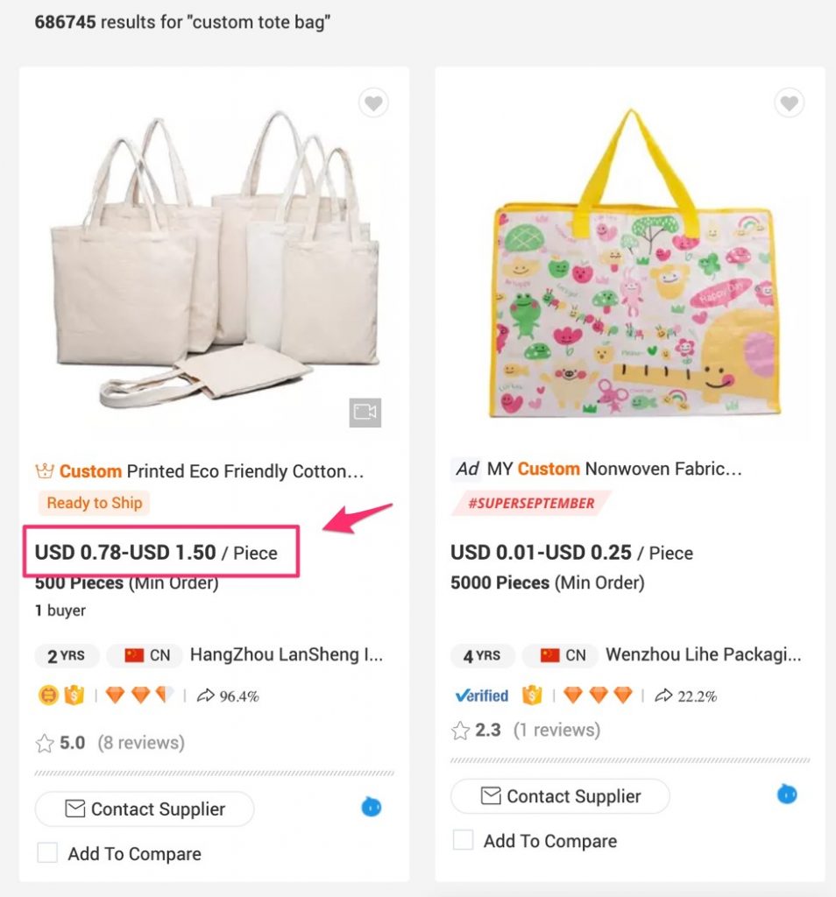Open the blue chat bubble on cotton tote listing
Image resolution: width=836 pixels, height=897 pixels.
[372, 807]
